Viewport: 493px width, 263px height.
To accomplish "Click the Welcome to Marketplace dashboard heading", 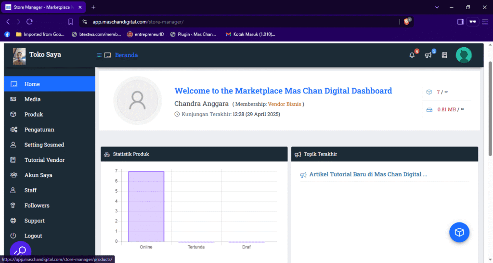I will click(283, 91).
